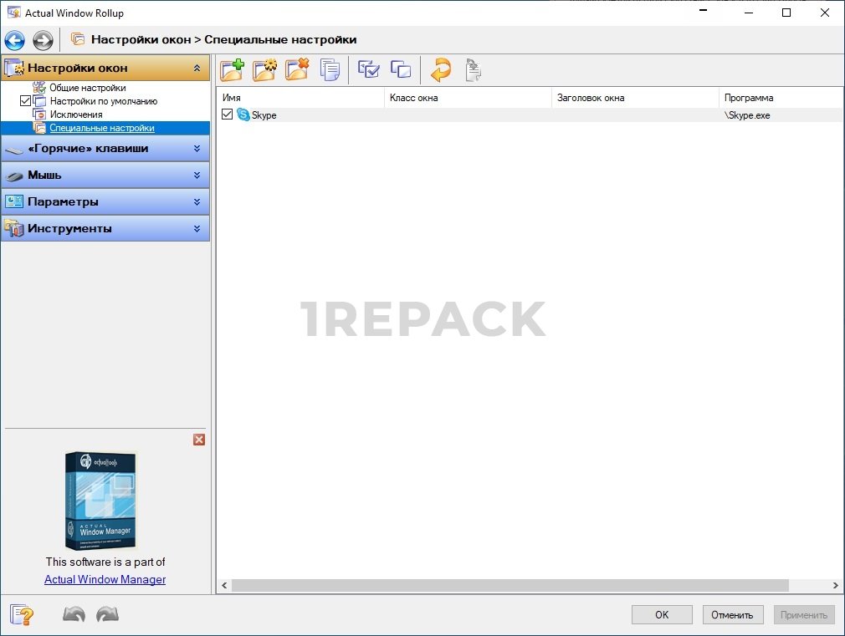
Task: Click the edit rule icon with gear
Action: (264, 70)
